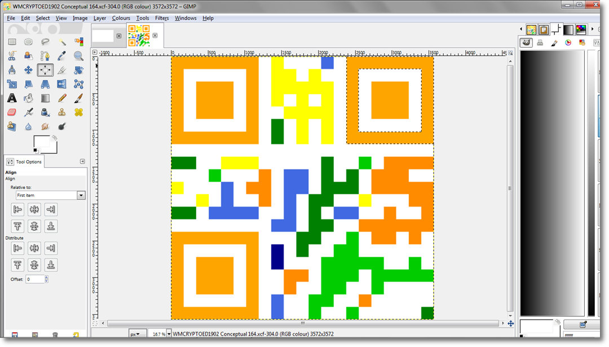Select the Foreground Select tool
This screenshot has height=347, width=609.
coord(28,56)
